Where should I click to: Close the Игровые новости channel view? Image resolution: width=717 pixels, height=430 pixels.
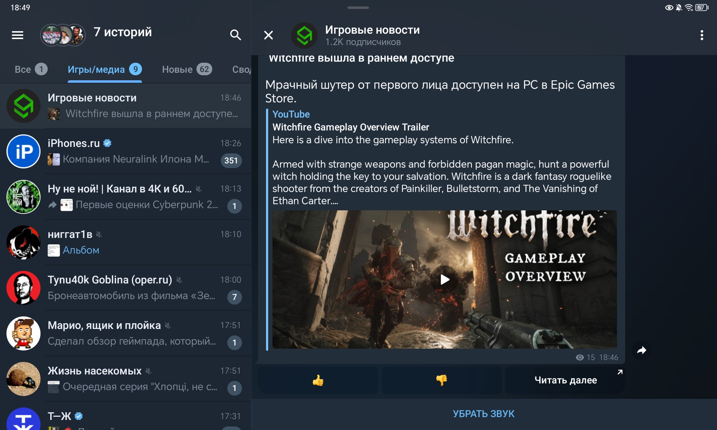pyautogui.click(x=269, y=35)
